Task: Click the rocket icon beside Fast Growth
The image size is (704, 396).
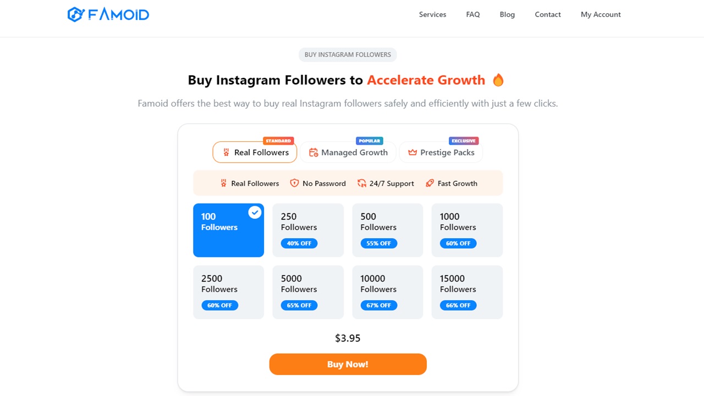Action: [x=430, y=183]
